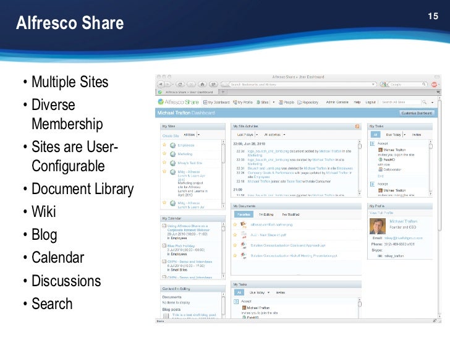
Task: Click the browser Back arrow button
Action: pyautogui.click(x=161, y=84)
